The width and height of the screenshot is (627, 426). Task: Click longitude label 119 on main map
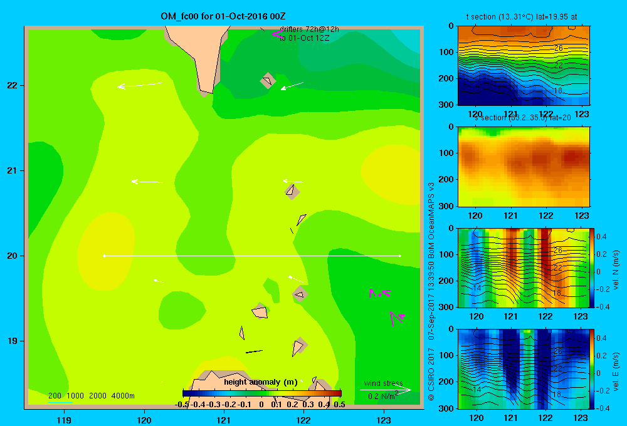pos(64,420)
